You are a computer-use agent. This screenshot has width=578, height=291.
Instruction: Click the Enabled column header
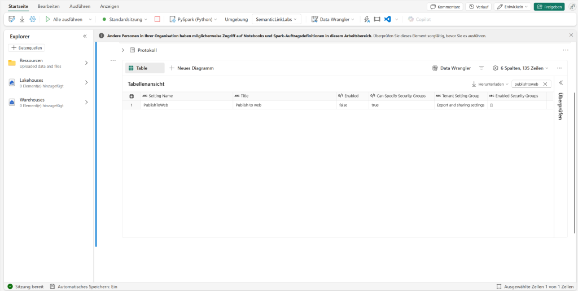352,96
